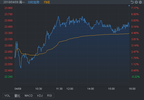Click time axis label 14:00
This screenshot has width=144, height=100.
tap(91, 89)
